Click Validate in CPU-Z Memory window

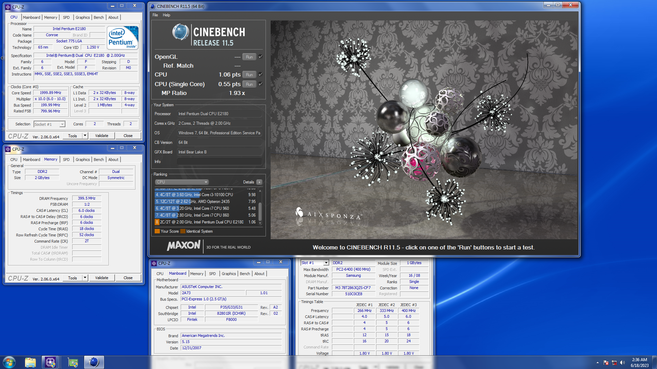pos(102,278)
